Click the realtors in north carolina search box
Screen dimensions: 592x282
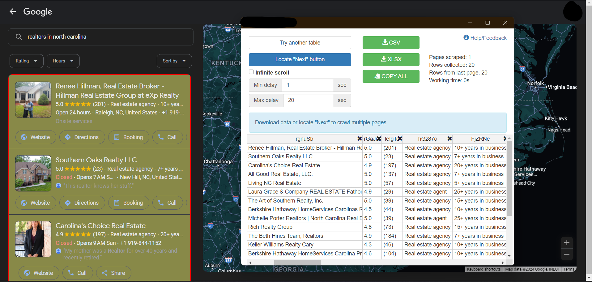pos(101,37)
